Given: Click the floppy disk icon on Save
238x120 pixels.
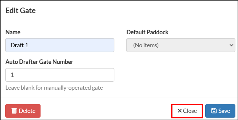Looking at the screenshot, I should coord(214,111).
